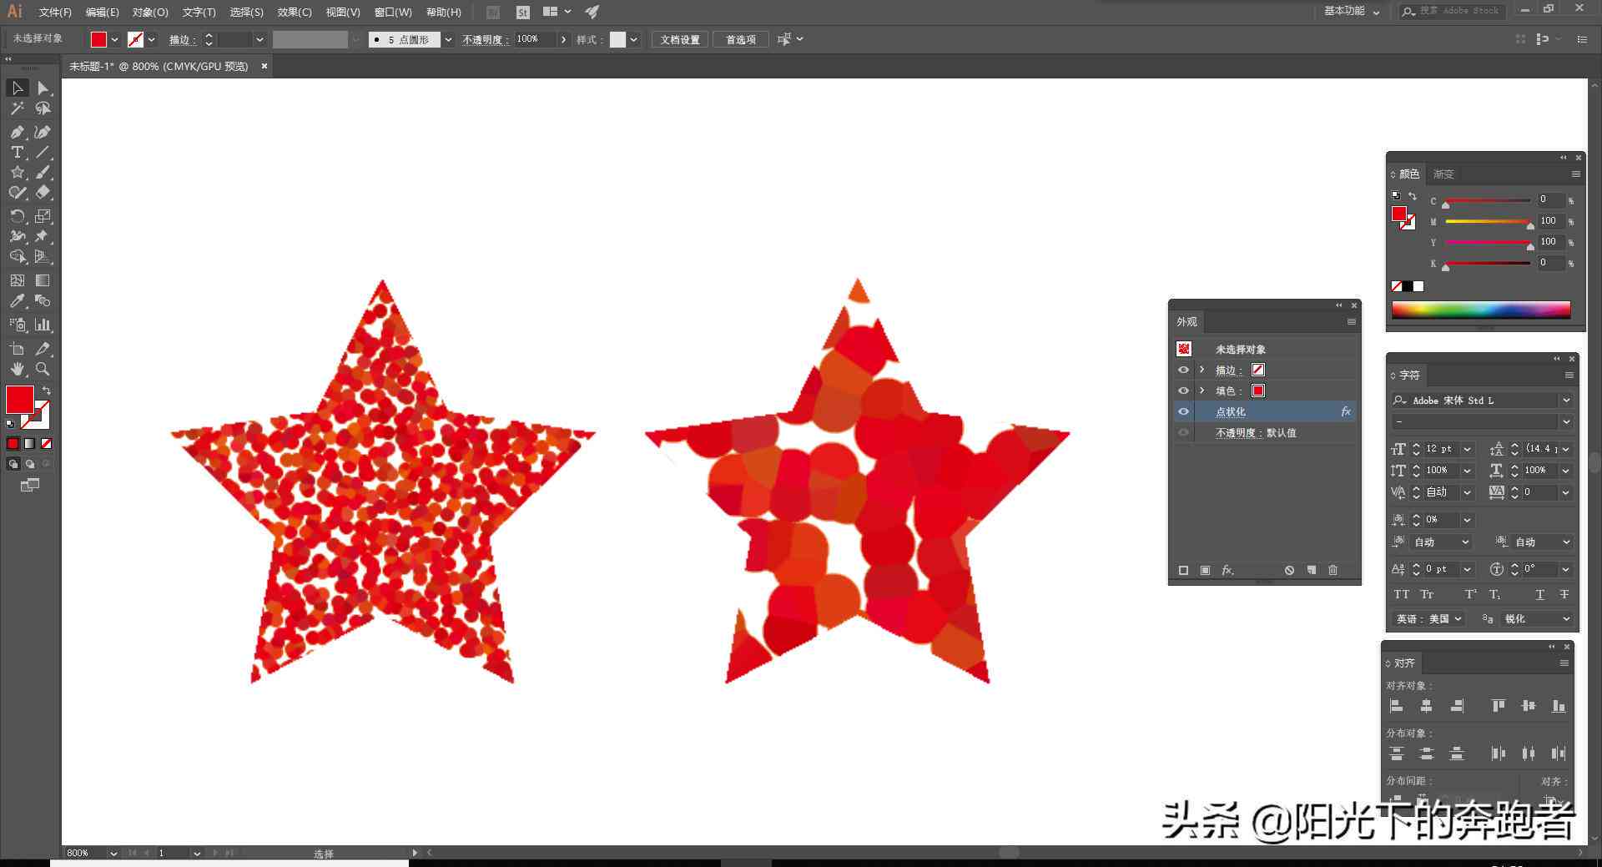Open the 基本功能 workspace switcher
The height and width of the screenshot is (867, 1602).
pyautogui.click(x=1352, y=11)
